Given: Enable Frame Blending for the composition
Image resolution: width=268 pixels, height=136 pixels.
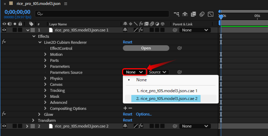Looking at the screenshot, I should (x=193, y=14).
